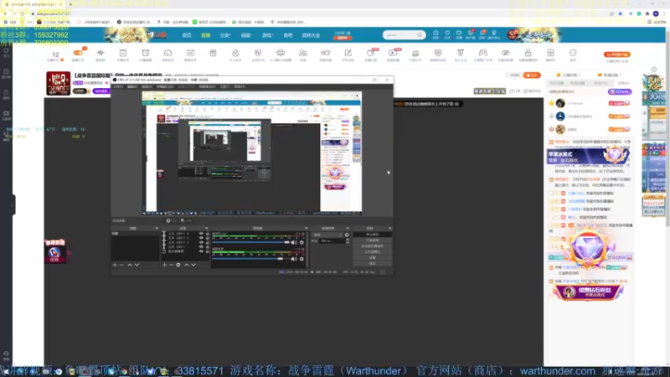Go to 首页 in Douyu top navigation

(187, 35)
